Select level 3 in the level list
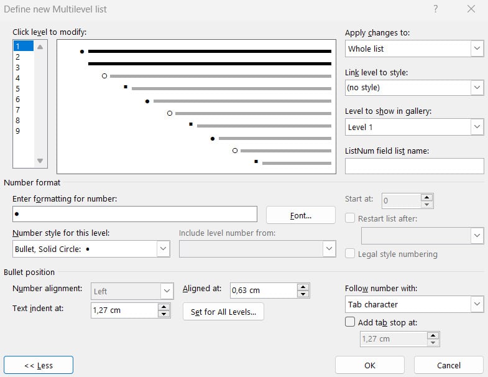488x377 pixels. tap(18, 67)
